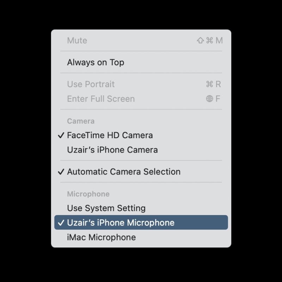
Task: Choose Use Portrait from the menu
Action: click(91, 84)
